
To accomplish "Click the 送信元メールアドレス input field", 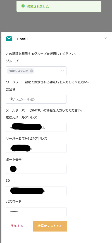I will [x=36, y=127].
